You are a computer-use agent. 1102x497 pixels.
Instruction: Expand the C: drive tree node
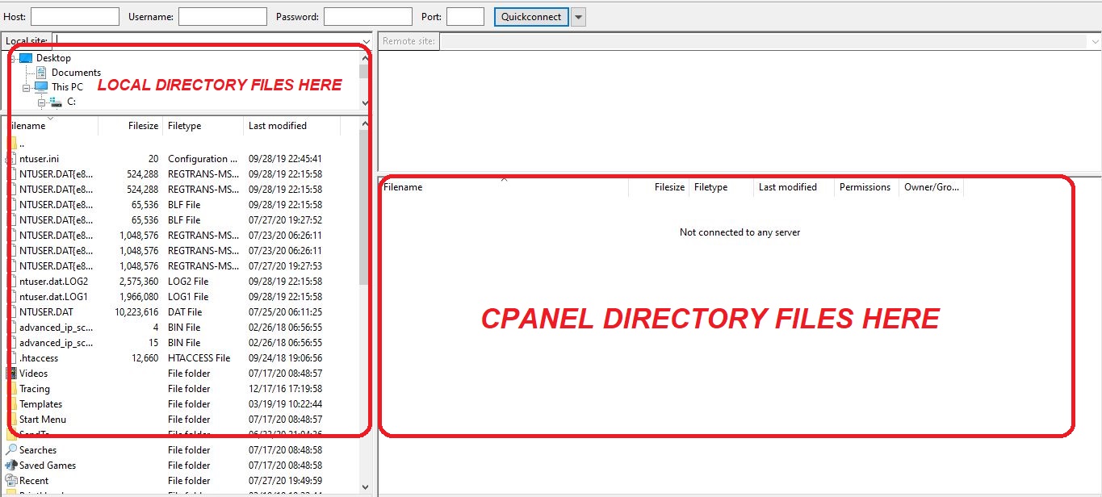41,102
